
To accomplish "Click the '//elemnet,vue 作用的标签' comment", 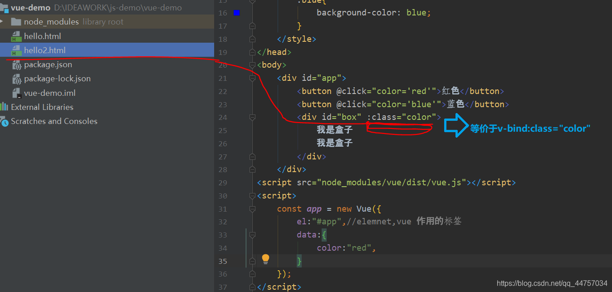I will 404,222.
